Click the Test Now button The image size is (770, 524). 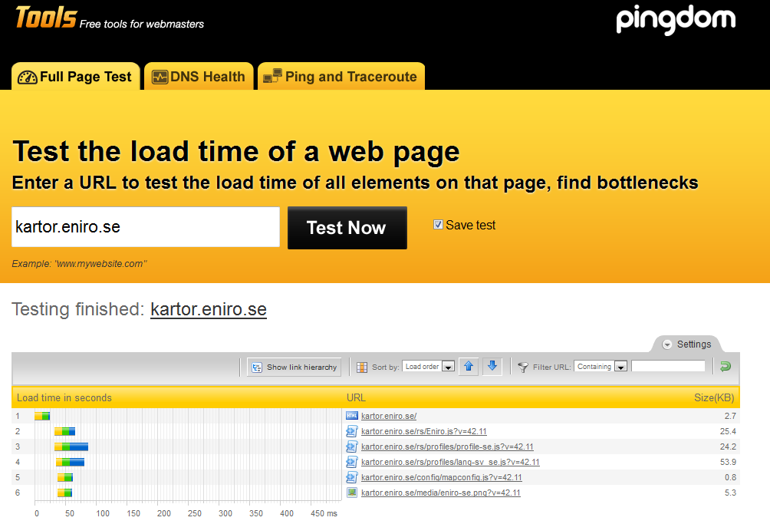[347, 228]
